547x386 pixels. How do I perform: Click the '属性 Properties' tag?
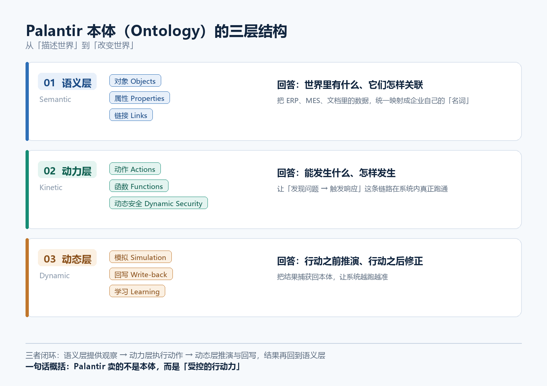click(x=139, y=98)
